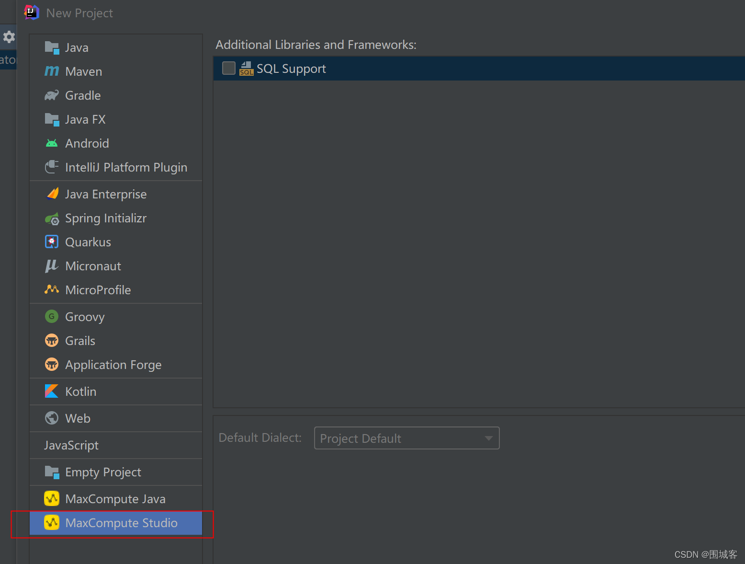Select MaxCompute Java project type
This screenshot has height=564, width=745.
116,499
